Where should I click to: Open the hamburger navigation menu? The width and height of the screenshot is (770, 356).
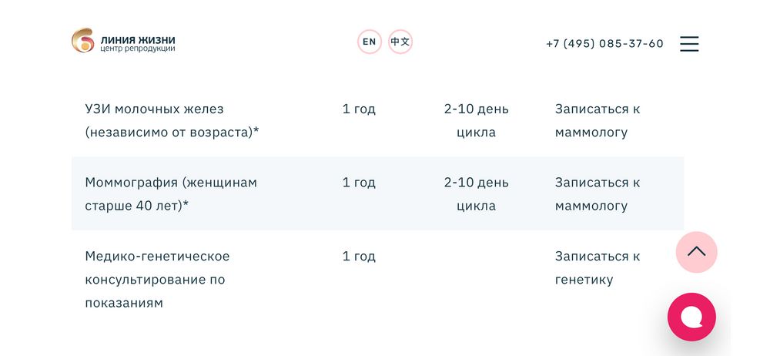(689, 44)
